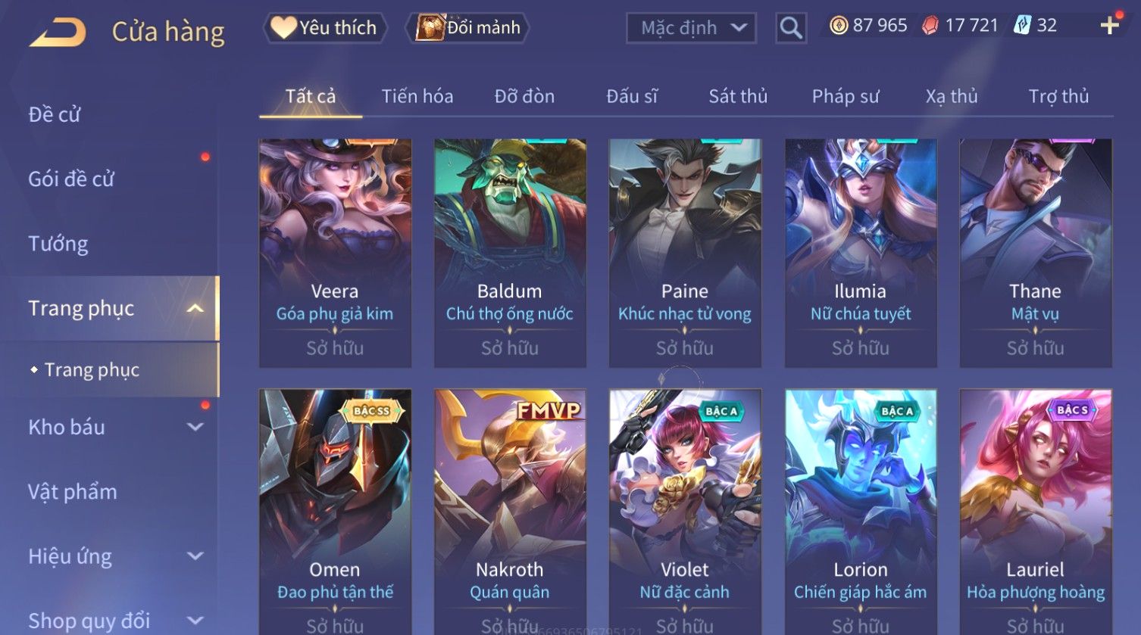Viewport: 1141px width, 635px height.
Task: Go to Tướng in the sidebar
Action: point(58,244)
